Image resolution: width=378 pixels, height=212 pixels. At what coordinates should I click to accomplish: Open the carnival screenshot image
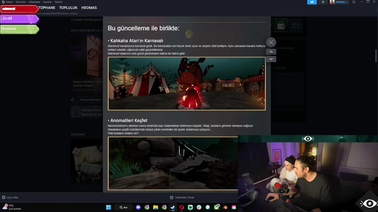pos(187,84)
